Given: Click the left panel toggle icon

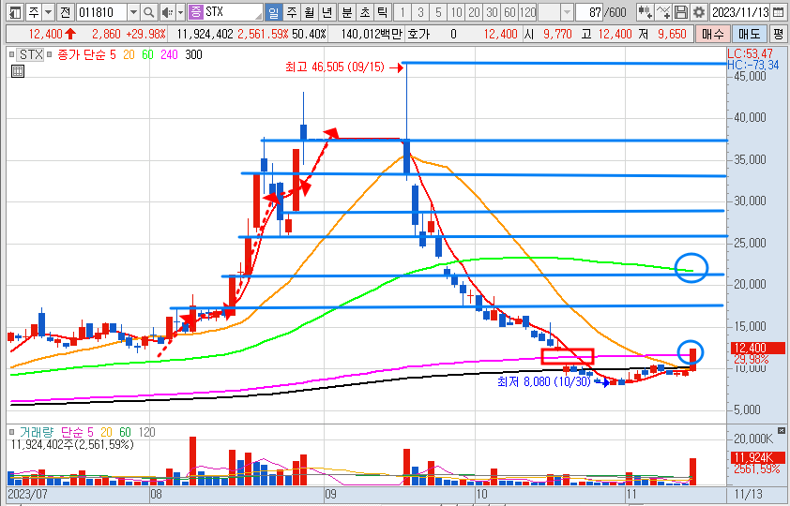Looking at the screenshot, I should (15, 12).
